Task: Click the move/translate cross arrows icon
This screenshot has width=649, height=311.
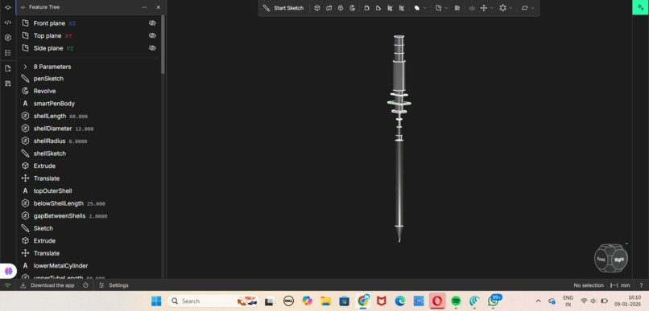Action: coord(483,8)
